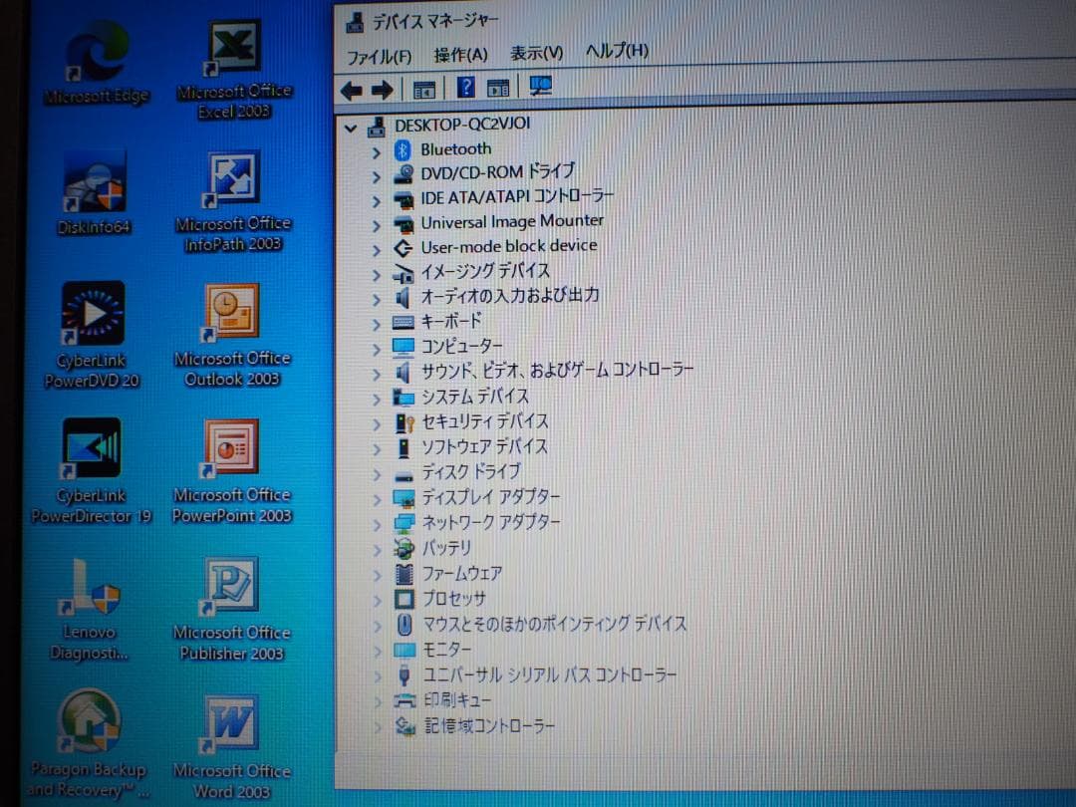Expand the イメージング デバイス category
This screenshot has height=807, width=1076.
376,275
